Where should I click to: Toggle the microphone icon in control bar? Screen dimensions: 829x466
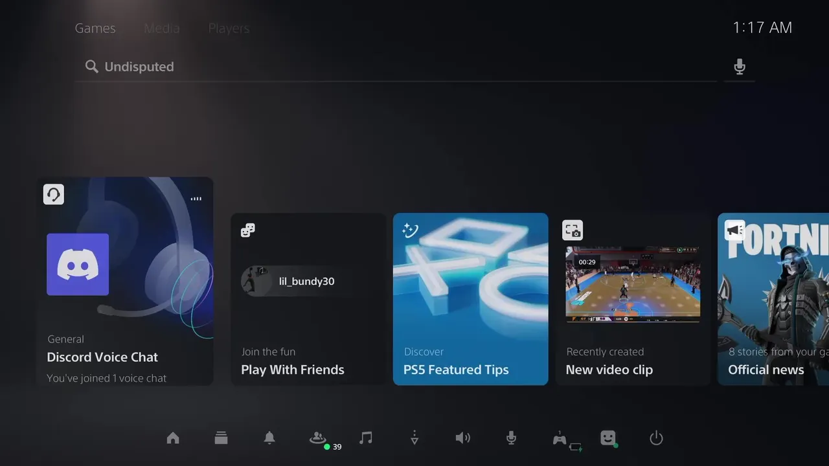[511, 438]
